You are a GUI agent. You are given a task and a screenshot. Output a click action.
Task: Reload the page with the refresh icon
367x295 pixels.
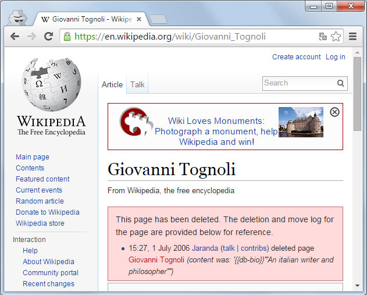[49, 36]
